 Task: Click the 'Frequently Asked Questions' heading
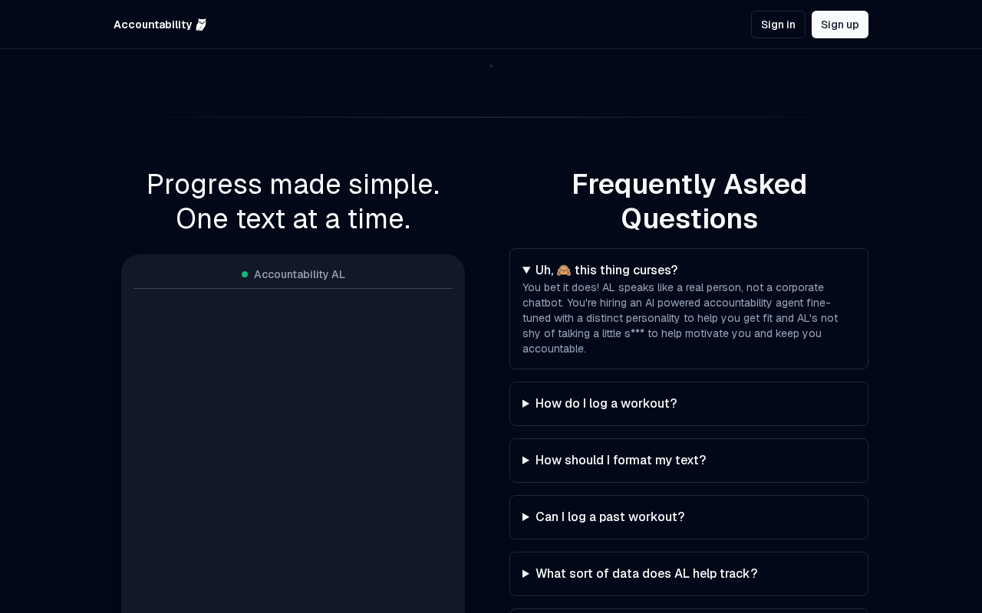click(689, 202)
